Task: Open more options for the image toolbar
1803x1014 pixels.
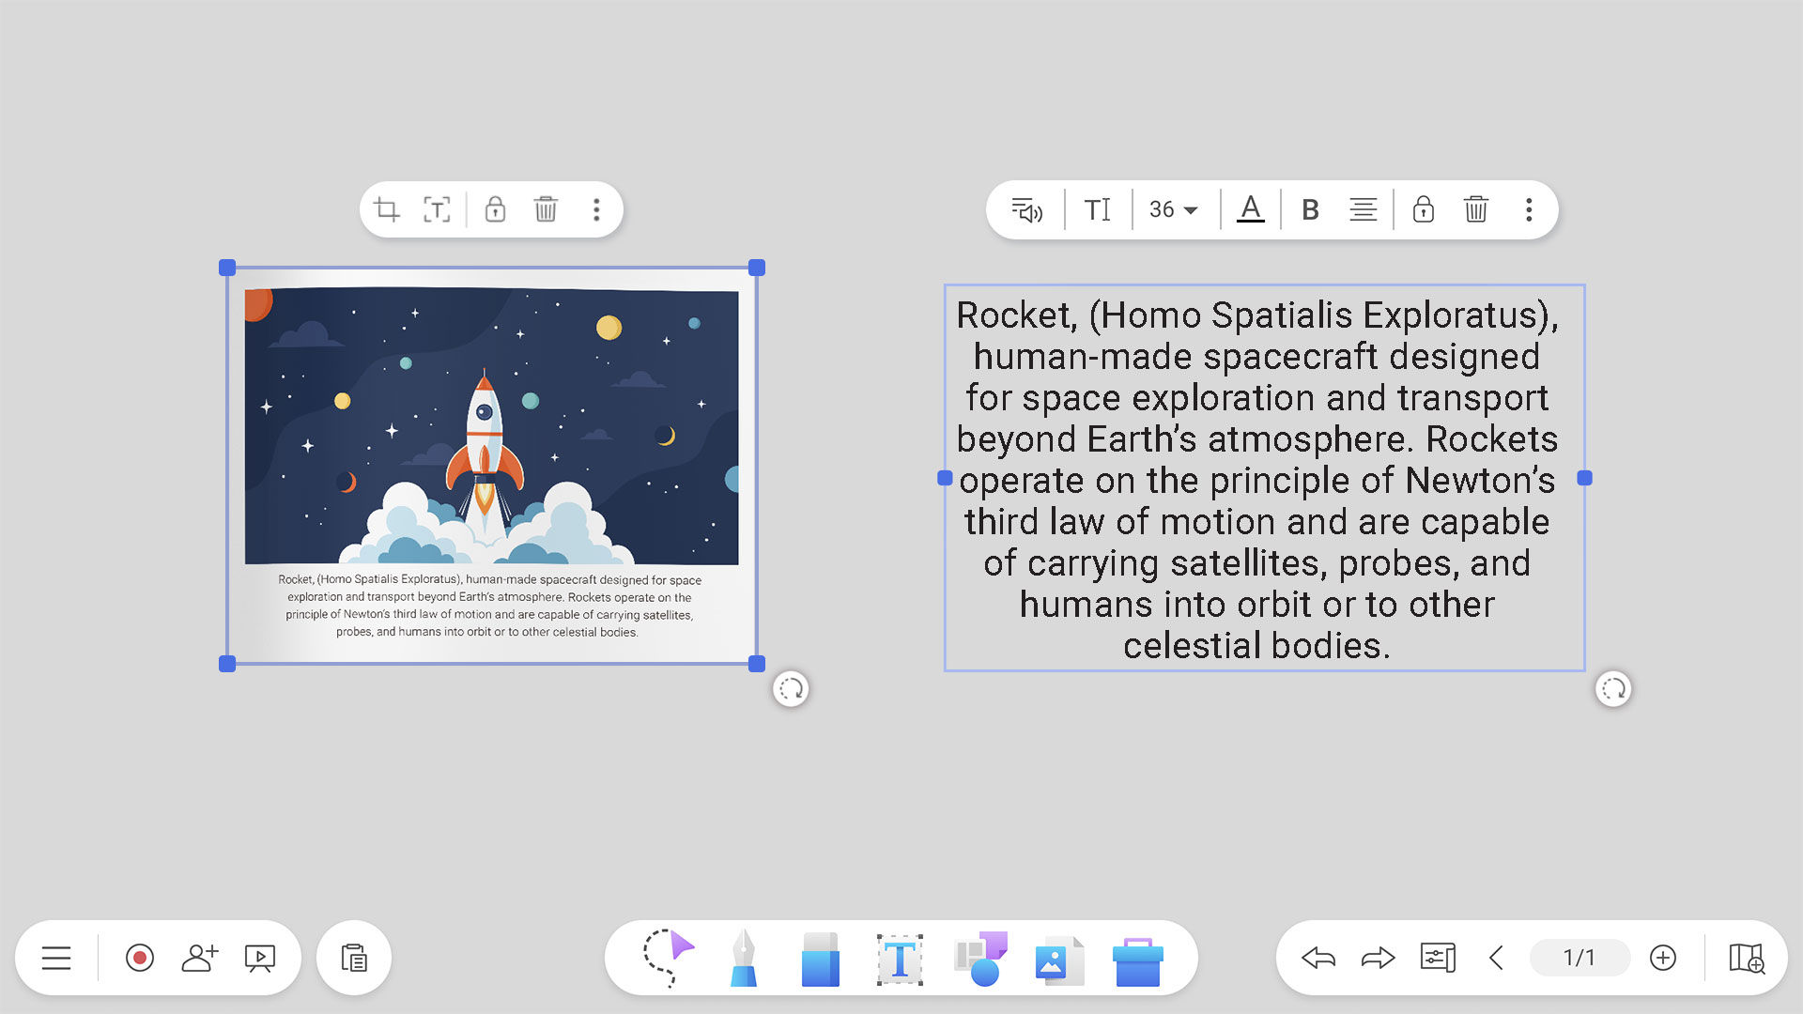Action: pos(596,209)
